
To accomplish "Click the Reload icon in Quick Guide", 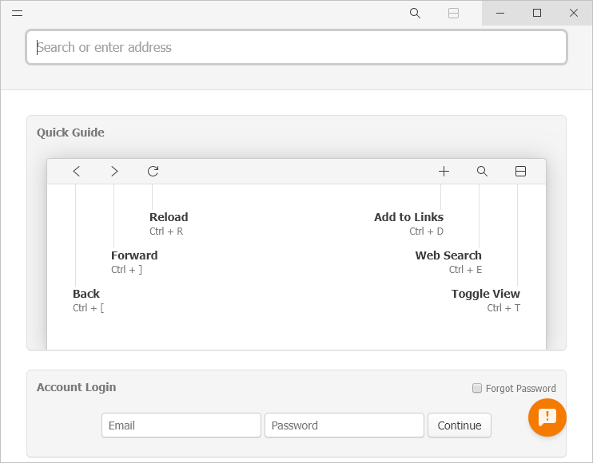I will coord(153,171).
